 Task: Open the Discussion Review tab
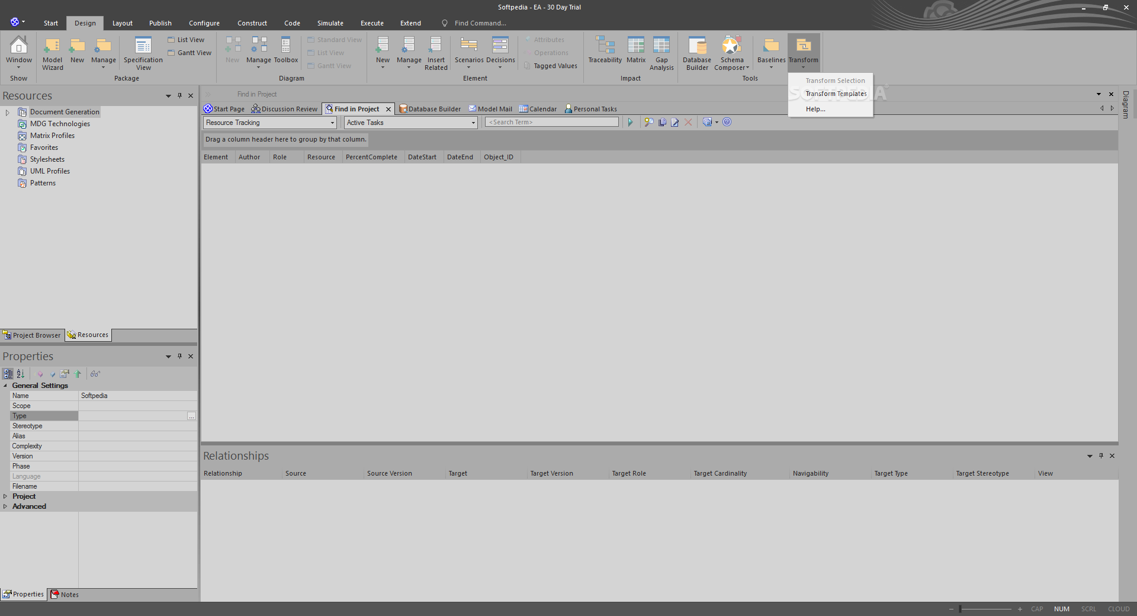coord(284,109)
